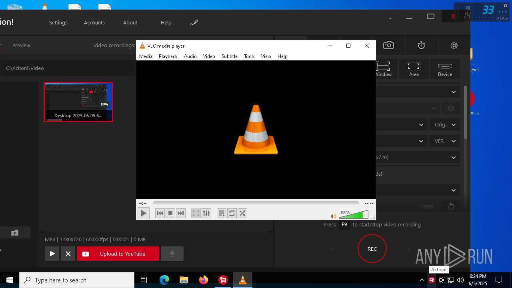
Task: Open gear settings tab in Action!
Action: click(x=454, y=45)
